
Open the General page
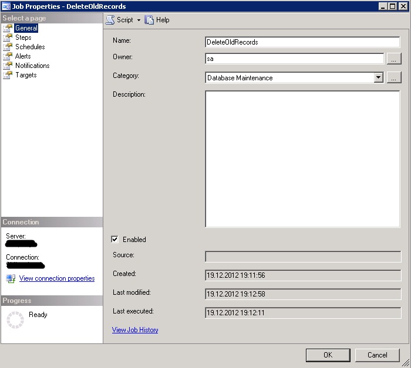pos(26,28)
